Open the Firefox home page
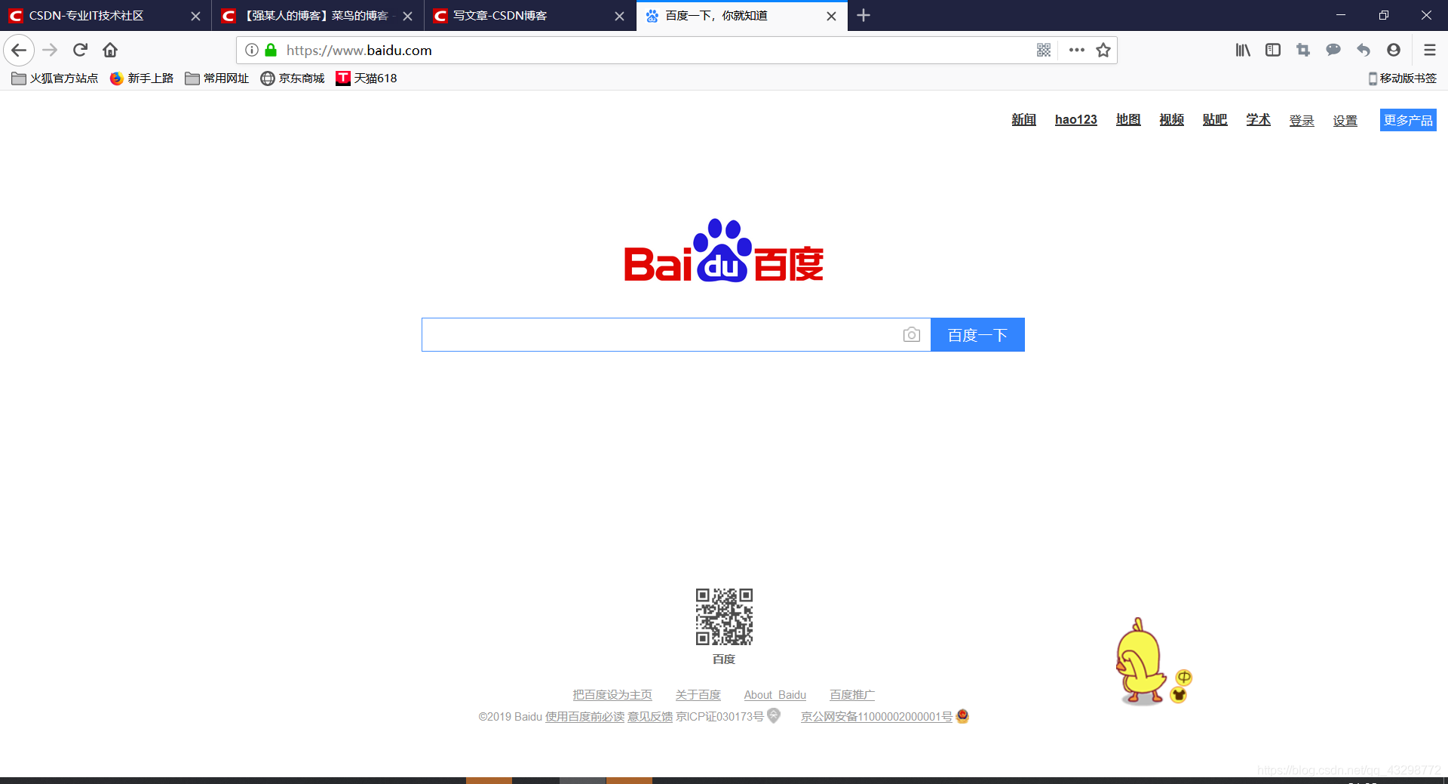 click(110, 51)
